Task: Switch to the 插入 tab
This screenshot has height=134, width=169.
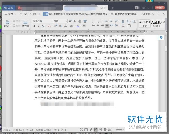Action: [x=51, y=14]
